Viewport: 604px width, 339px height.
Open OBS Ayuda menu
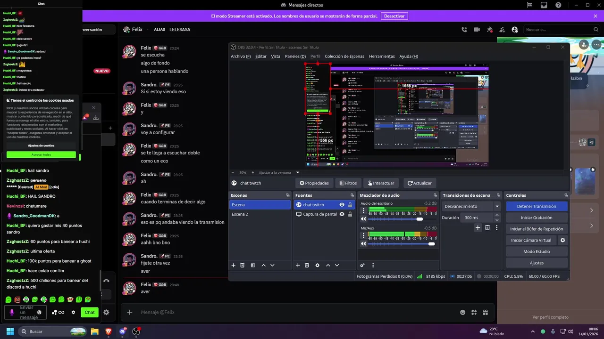pyautogui.click(x=409, y=56)
